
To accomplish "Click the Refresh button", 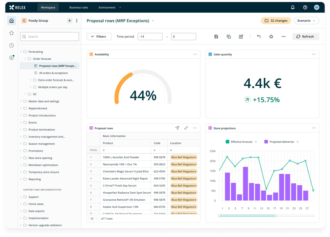I will pyautogui.click(x=306, y=37).
